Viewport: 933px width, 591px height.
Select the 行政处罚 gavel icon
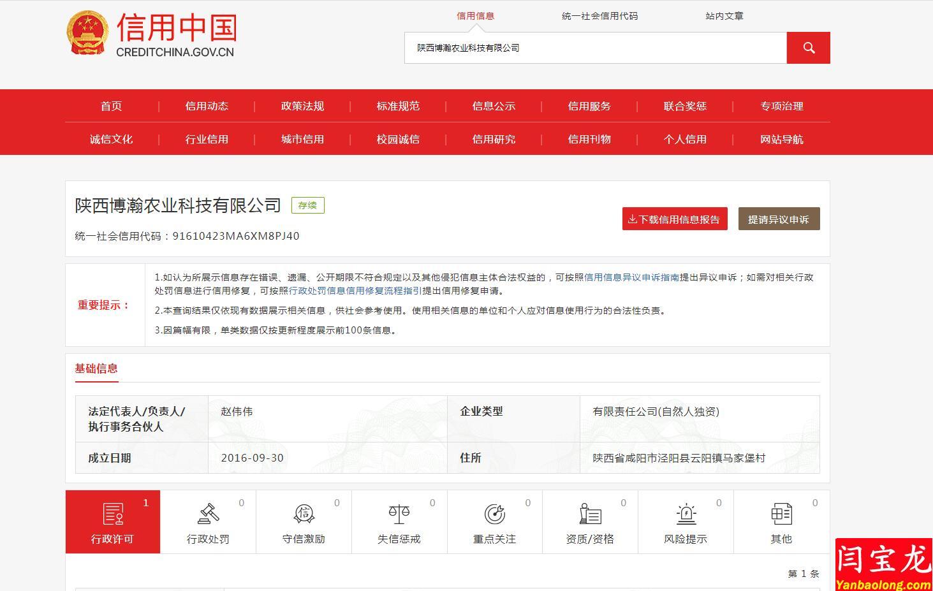coord(208,514)
